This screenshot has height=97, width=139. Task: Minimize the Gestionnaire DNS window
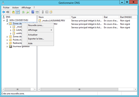122,2
